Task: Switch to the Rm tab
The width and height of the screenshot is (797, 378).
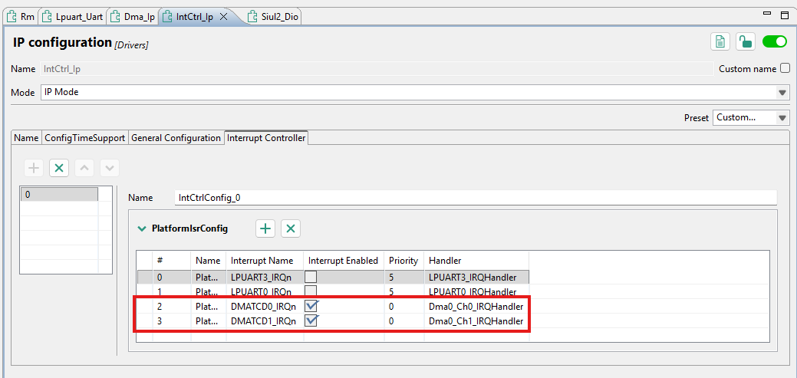Action: pyautogui.click(x=21, y=17)
